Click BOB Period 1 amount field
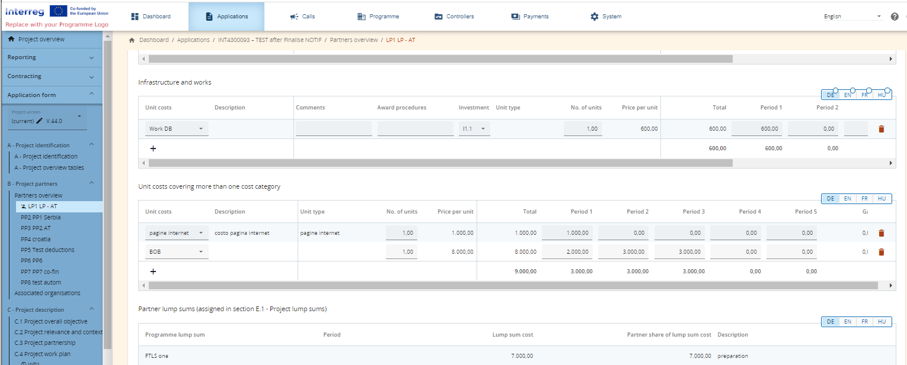The width and height of the screenshot is (907, 365). [567, 252]
